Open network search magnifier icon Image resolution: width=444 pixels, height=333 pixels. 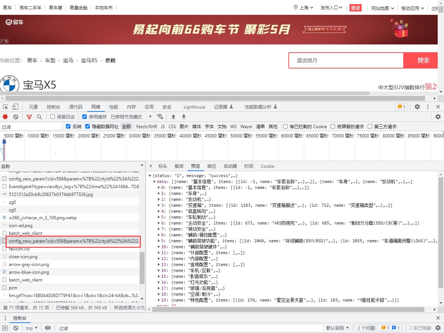point(39,117)
